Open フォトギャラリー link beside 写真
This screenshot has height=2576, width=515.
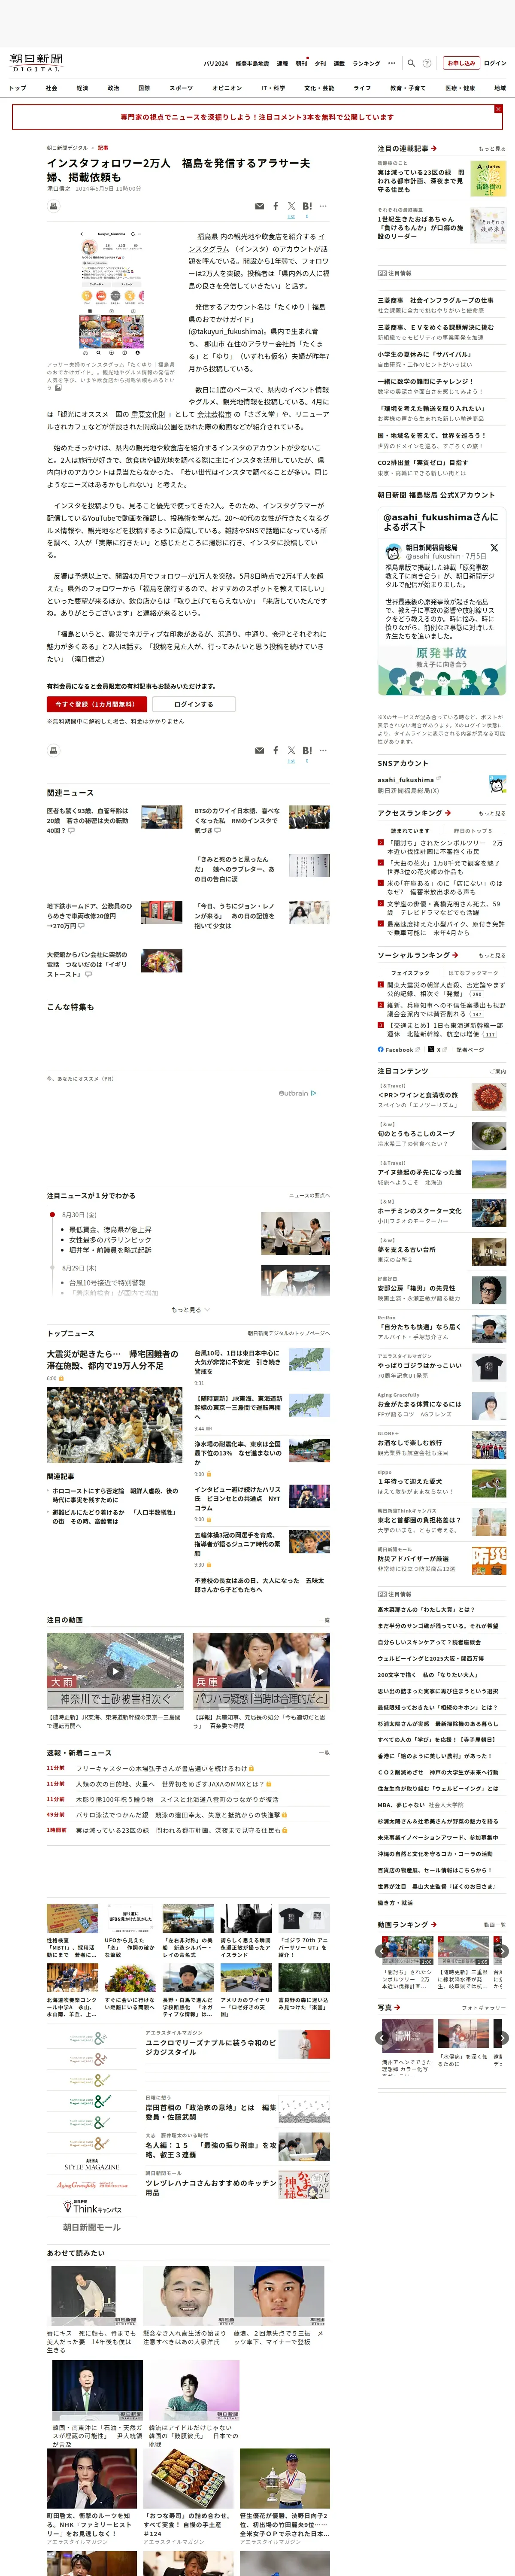pyautogui.click(x=484, y=2007)
